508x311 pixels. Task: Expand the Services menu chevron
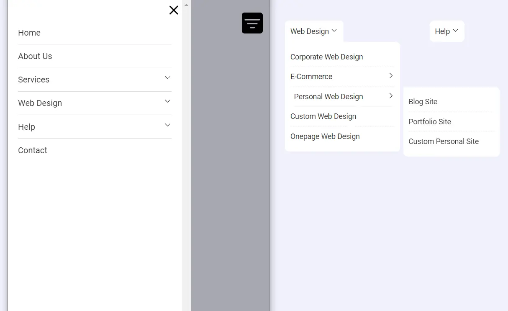pos(167,78)
